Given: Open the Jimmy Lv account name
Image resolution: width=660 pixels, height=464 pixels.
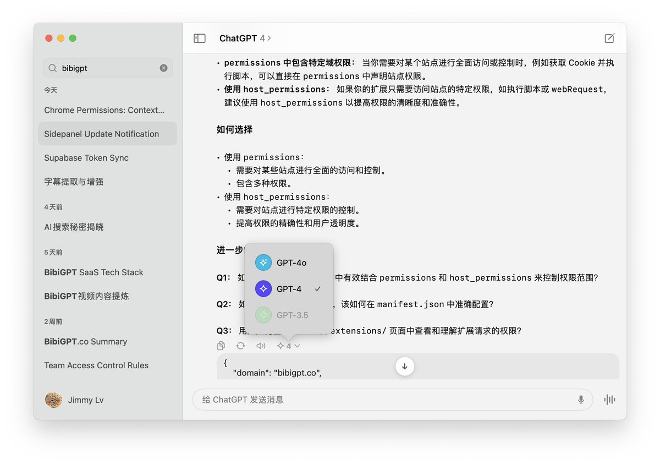Looking at the screenshot, I should pyautogui.click(x=86, y=400).
